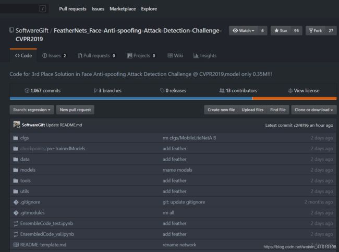Click the fork icon in Fork button

[x=311, y=30]
